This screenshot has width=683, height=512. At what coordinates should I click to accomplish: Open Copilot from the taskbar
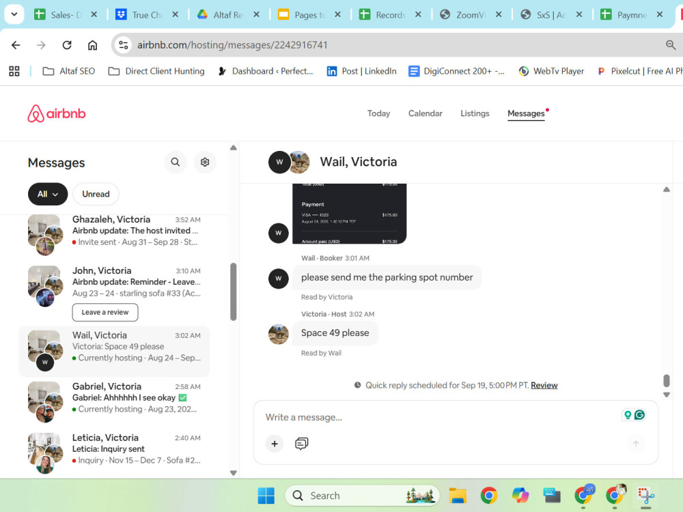[520, 496]
